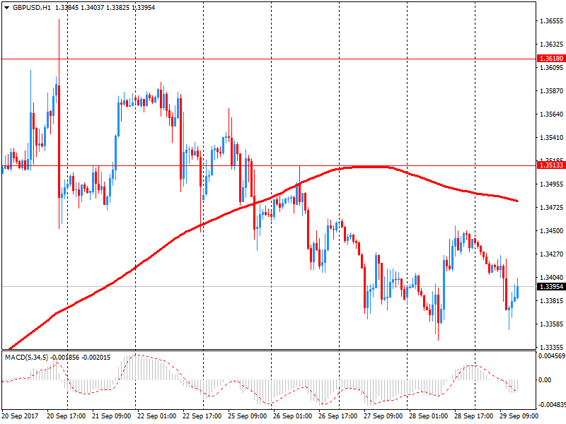The height and width of the screenshot is (424, 566).
Task: Click the current price label 1.33954
Action: tap(551, 287)
